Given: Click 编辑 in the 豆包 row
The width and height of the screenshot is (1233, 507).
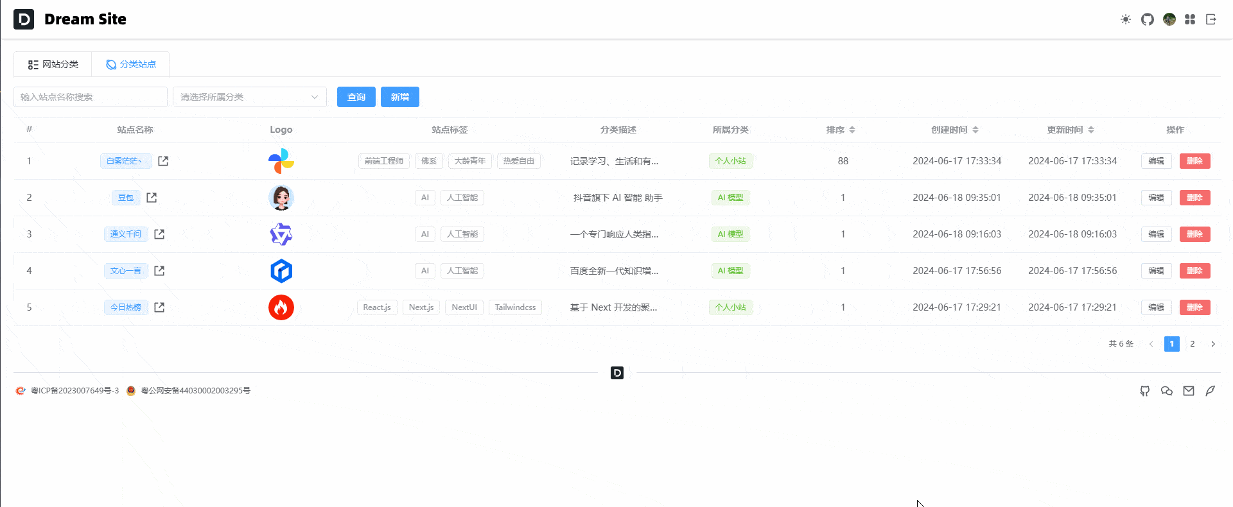Looking at the screenshot, I should [1157, 198].
